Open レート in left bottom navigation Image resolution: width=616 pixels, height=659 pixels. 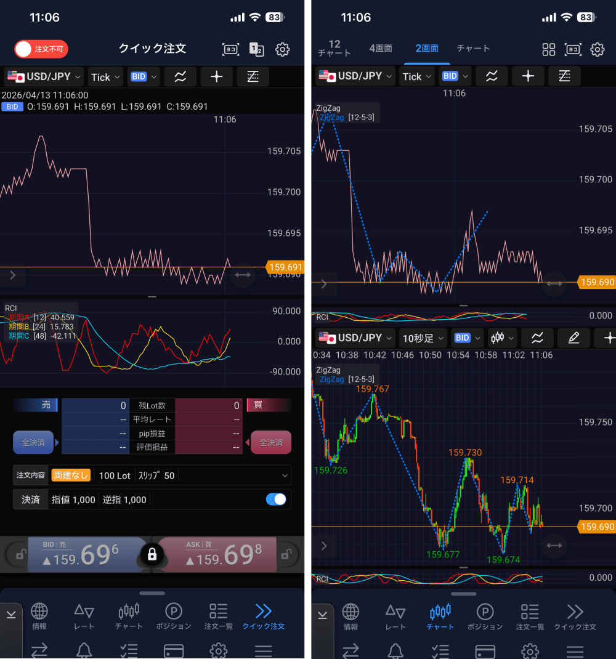(x=84, y=615)
